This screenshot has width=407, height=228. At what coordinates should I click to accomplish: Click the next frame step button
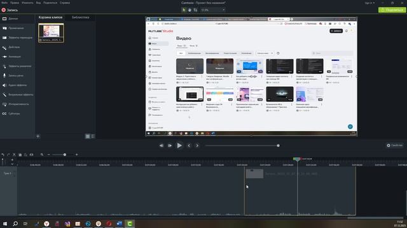(x=170, y=146)
